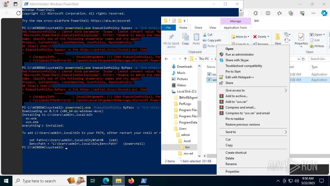Click the Paste clipboard icon
The width and height of the screenshot is (330, 186).
tap(196, 39)
